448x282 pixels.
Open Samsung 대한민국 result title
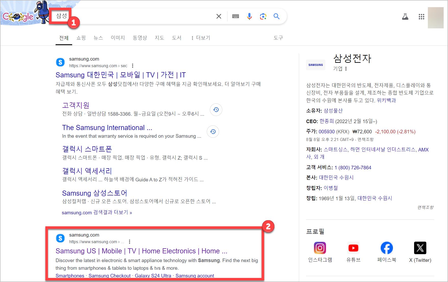[121, 75]
